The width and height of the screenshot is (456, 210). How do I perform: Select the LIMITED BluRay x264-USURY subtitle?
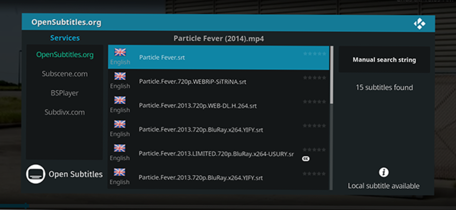tap(216, 154)
